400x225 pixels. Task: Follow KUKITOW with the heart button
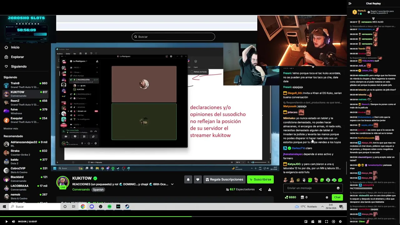(x=197, y=179)
